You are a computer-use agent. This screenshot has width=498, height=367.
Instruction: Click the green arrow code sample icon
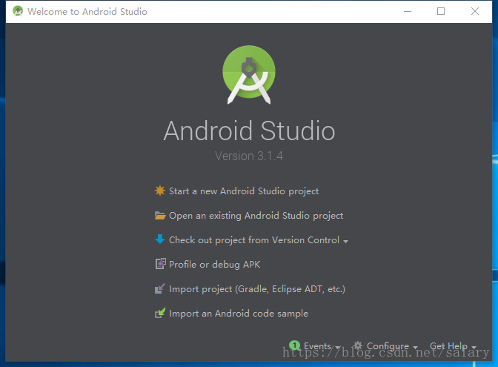160,313
